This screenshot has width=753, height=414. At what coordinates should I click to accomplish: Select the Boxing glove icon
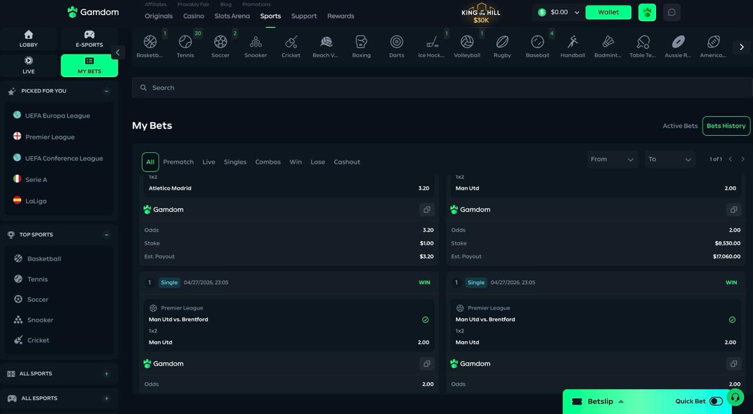coord(361,42)
